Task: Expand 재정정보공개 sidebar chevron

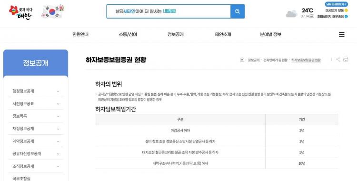Action: [x=58, y=129]
